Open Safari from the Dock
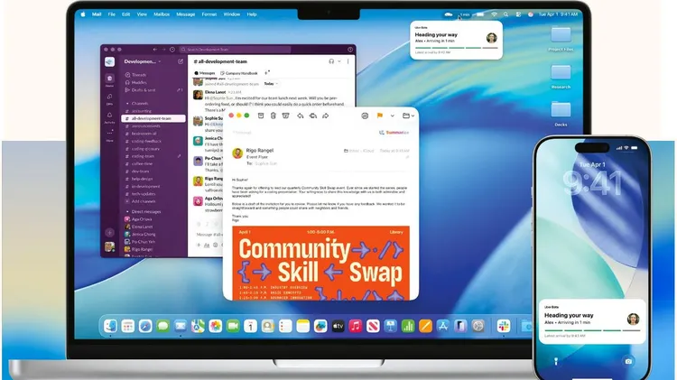 (145, 325)
